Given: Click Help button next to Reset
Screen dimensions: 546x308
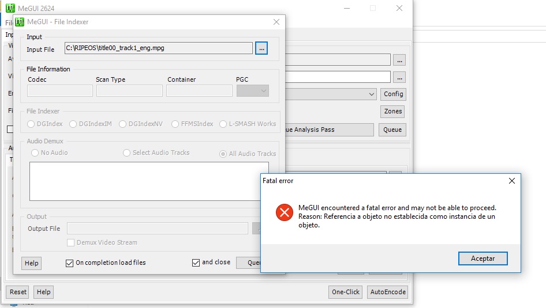Looking at the screenshot, I should (43, 292).
